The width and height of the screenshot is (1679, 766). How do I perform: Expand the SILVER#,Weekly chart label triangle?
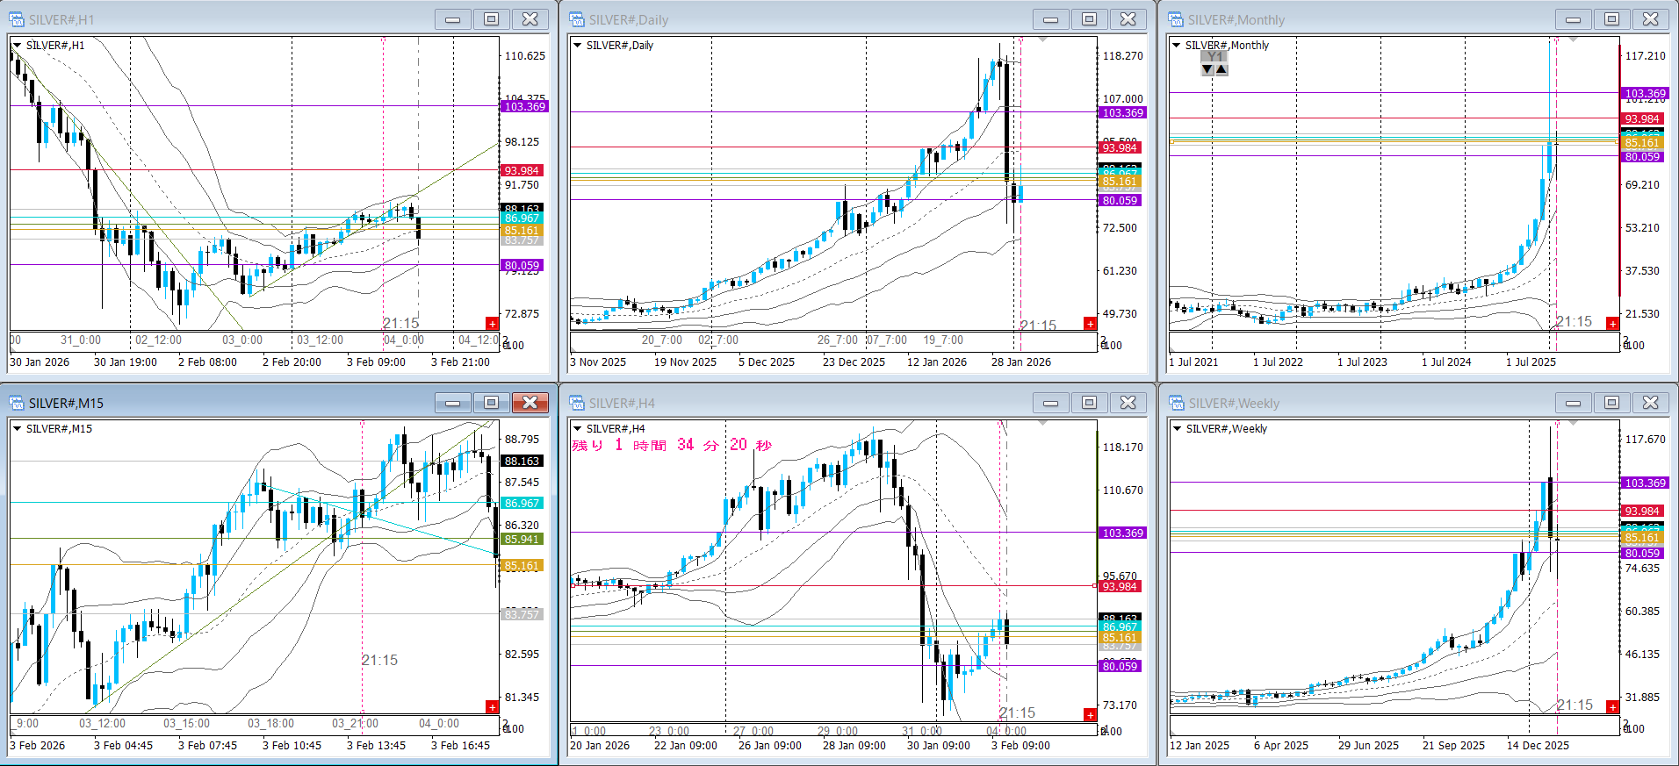point(1177,429)
